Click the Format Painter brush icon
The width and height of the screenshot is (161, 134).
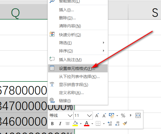pyautogui.click(x=125, y=124)
